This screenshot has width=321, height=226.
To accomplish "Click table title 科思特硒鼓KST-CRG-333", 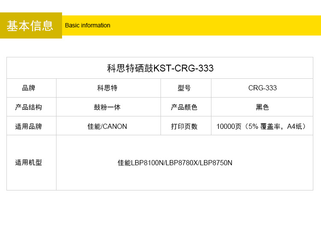I will (160, 68).
